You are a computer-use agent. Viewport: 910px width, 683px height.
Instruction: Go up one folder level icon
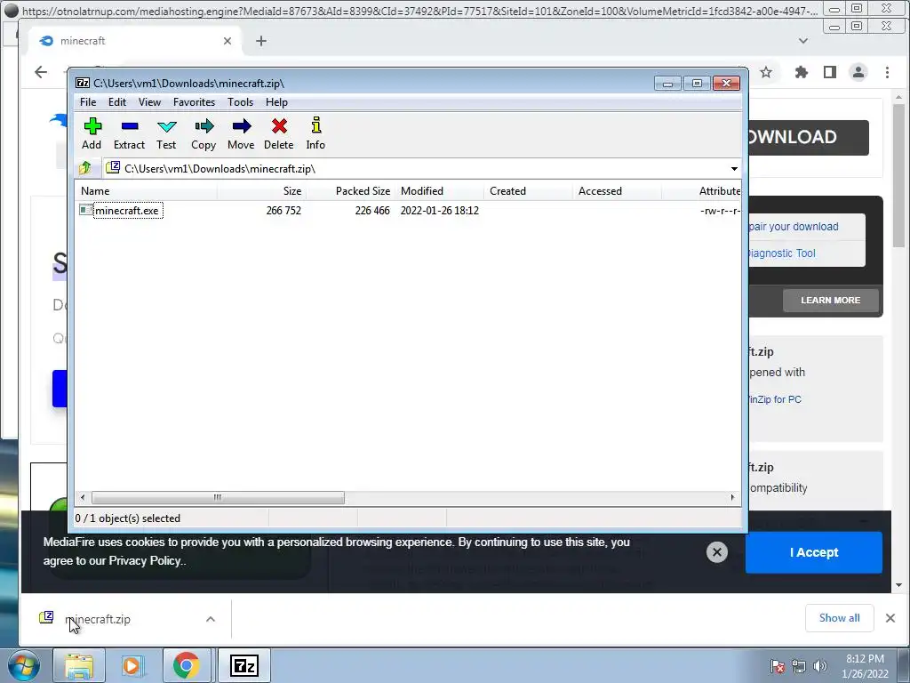85,168
